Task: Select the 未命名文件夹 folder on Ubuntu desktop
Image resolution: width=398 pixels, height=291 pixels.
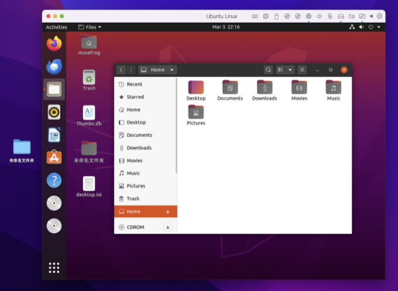Action: (x=89, y=152)
